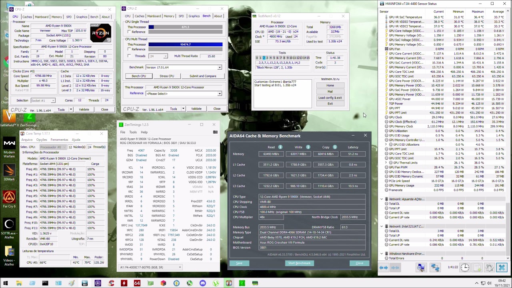Click info icon beside Read in AIDA64
This screenshot has height=288, width=512.
(280, 147)
